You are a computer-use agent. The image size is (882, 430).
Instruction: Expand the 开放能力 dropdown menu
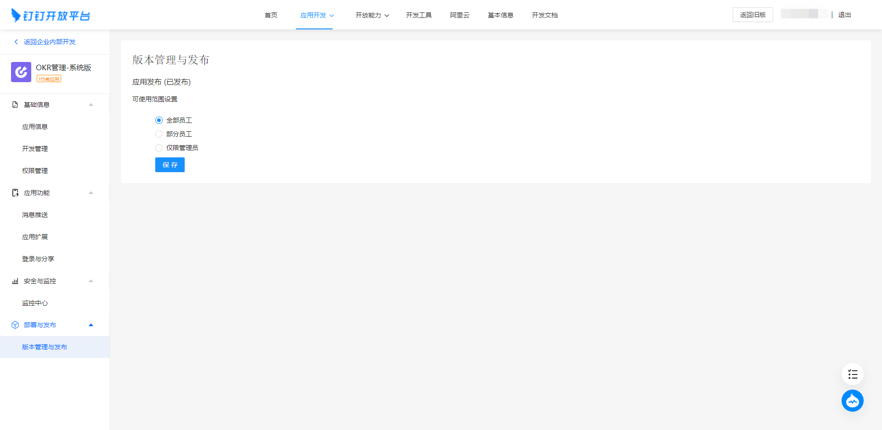pyautogui.click(x=372, y=15)
